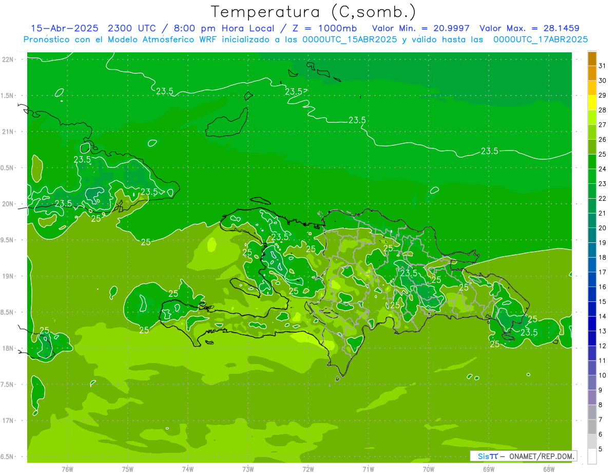Click the legend value '19'
Image resolution: width=616 pixels, height=476 pixels.
click(x=602, y=243)
